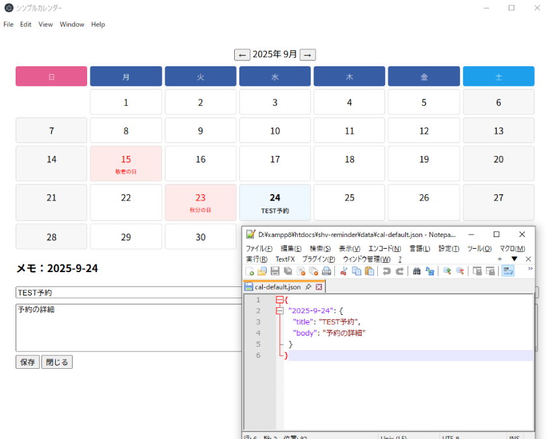
Task: Collapse the "2025-9-24" block on line 2
Action: (280, 311)
